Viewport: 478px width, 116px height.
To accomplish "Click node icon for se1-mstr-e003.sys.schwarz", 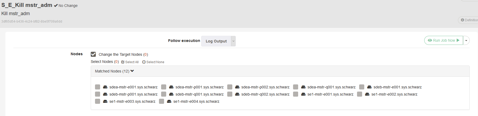I will pyautogui.click(x=105, y=101).
